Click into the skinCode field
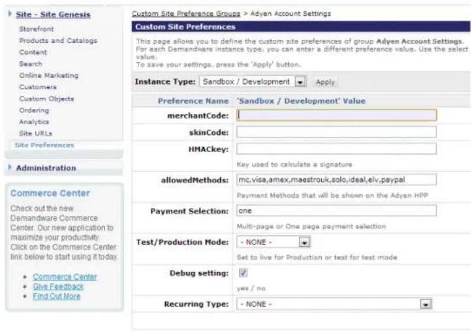The height and width of the screenshot is (334, 472). pos(336,132)
